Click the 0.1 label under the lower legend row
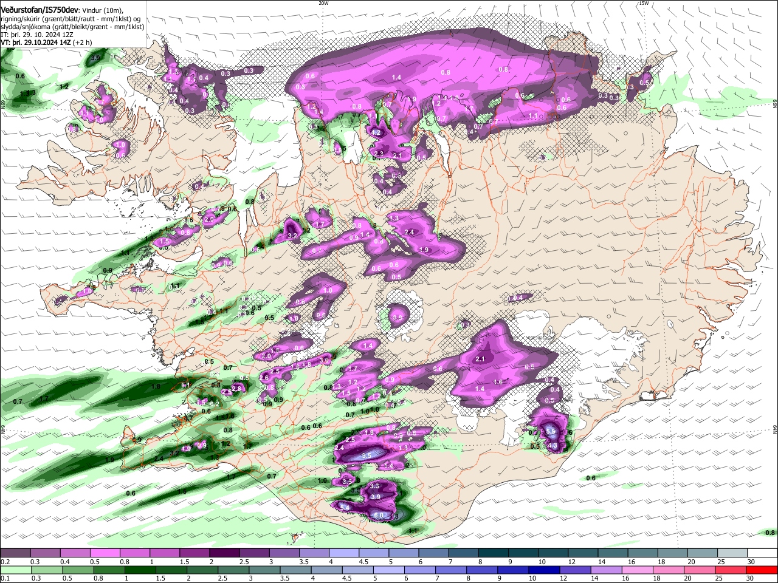 pyautogui.click(x=5, y=579)
